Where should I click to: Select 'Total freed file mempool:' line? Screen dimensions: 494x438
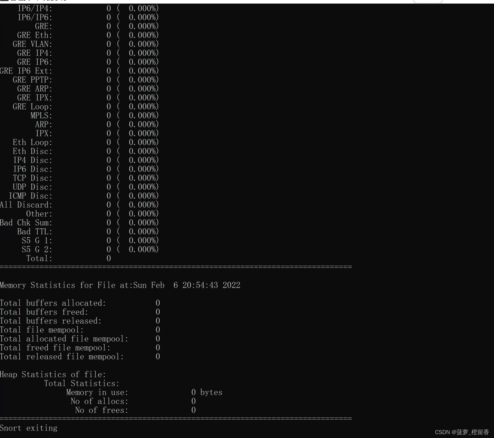pyautogui.click(x=80, y=348)
